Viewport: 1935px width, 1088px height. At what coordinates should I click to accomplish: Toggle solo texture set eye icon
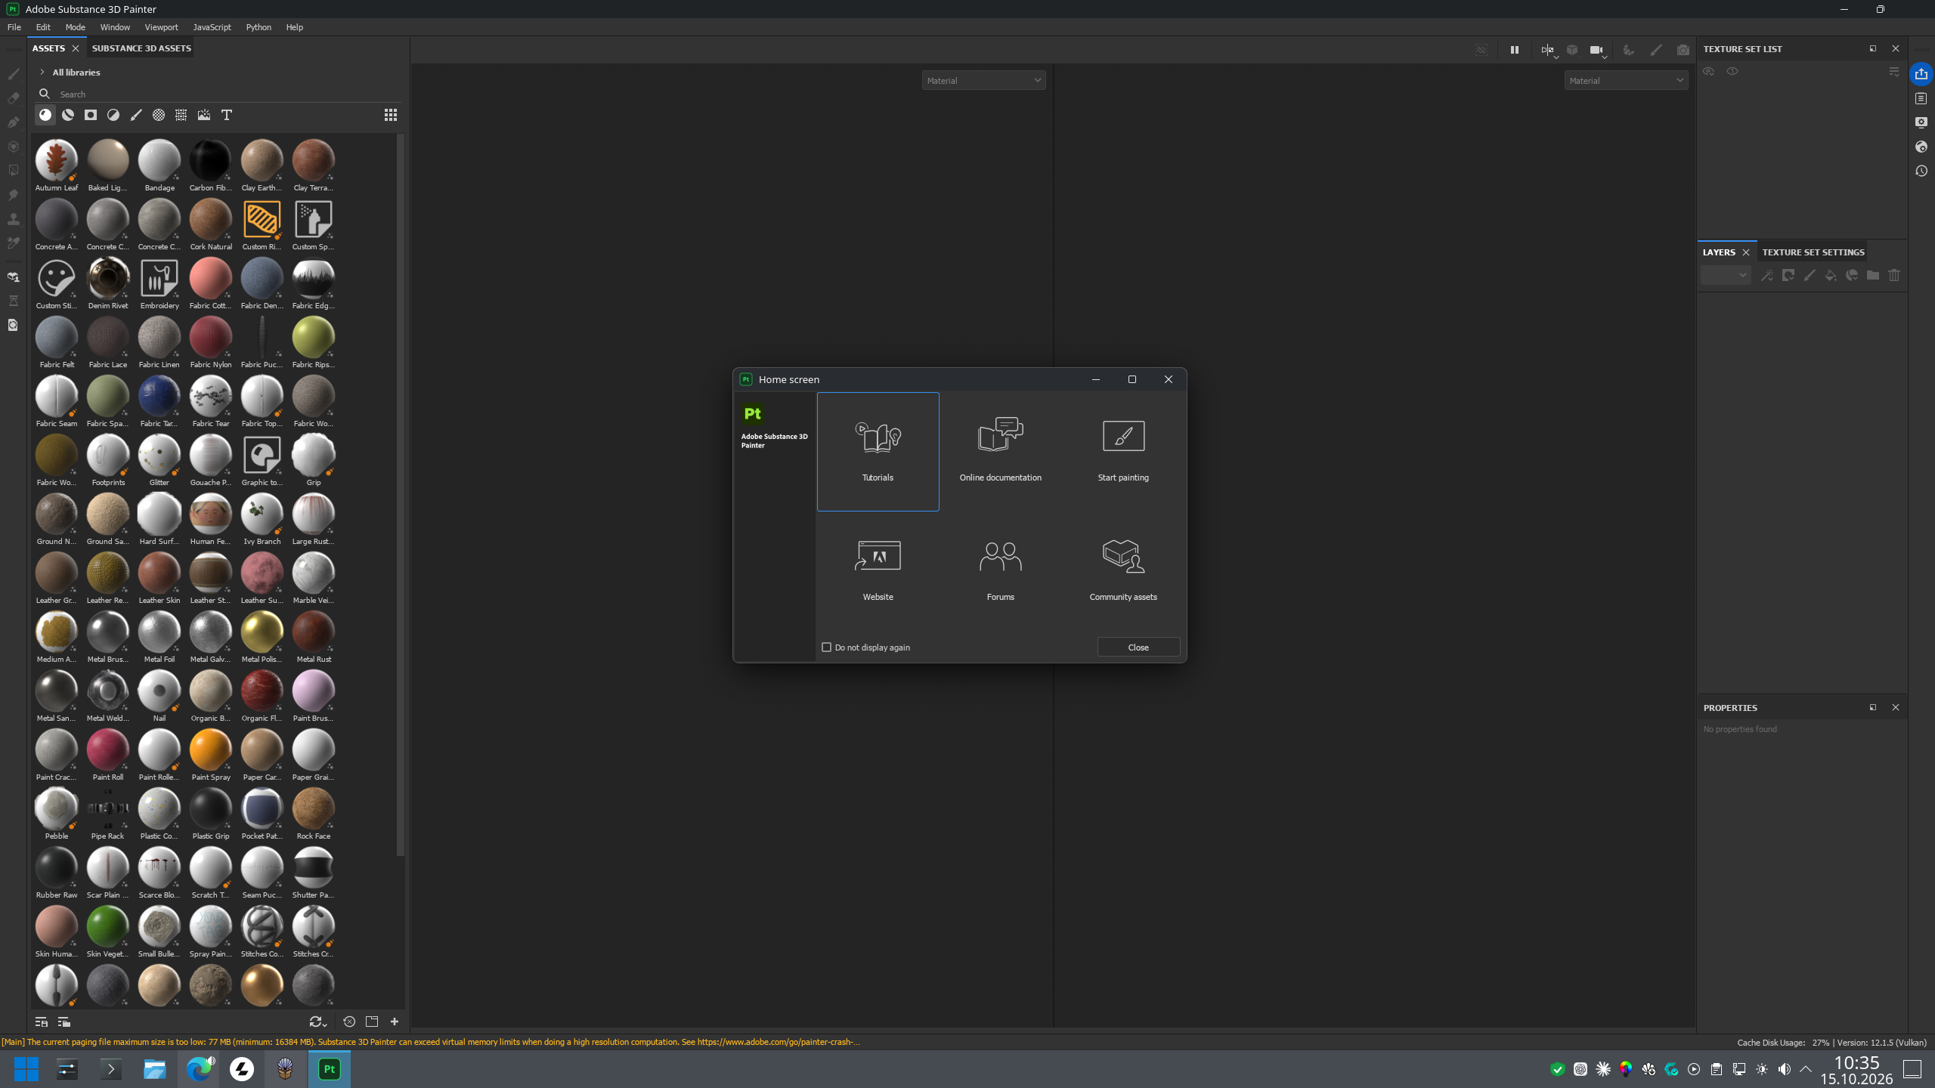[1732, 71]
